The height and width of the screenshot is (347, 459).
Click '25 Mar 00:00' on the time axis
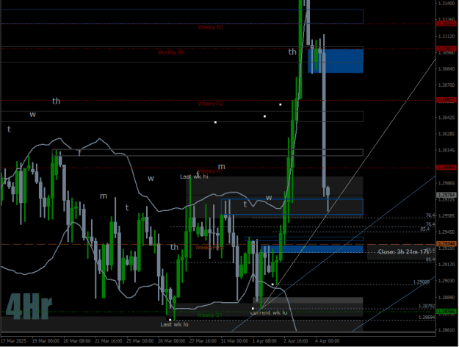(140, 341)
